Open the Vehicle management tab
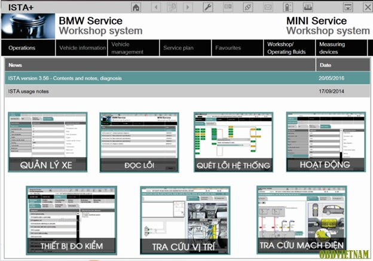Image resolution: width=373 pixels, height=261 pixels. click(133, 48)
